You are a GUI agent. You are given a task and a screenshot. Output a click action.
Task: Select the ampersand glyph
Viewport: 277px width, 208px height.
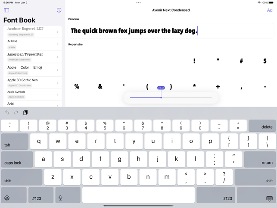(x=100, y=86)
